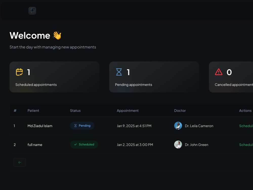The image size is (253, 190).
Task: Click the waving hand emoji
Action: pos(57,35)
